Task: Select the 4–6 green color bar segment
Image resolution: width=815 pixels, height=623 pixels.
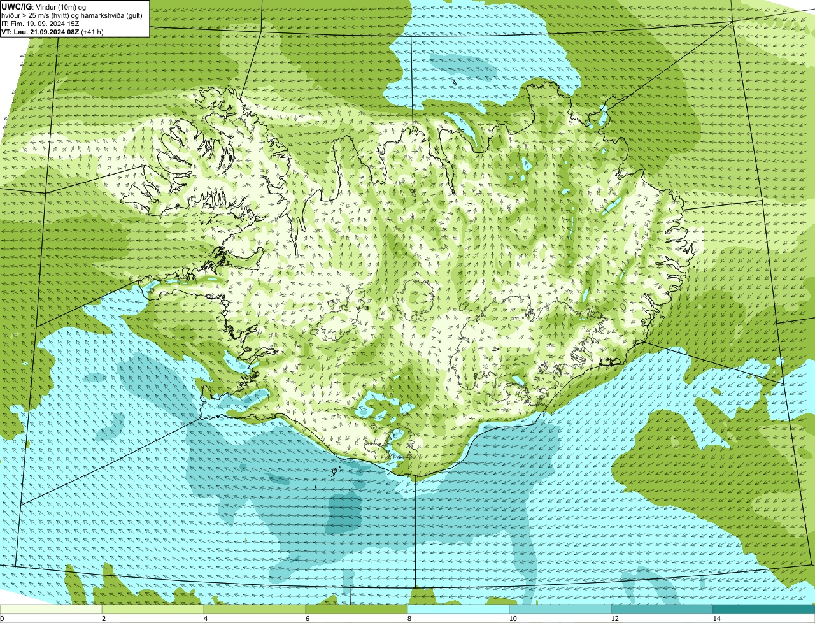Action: [x=255, y=610]
